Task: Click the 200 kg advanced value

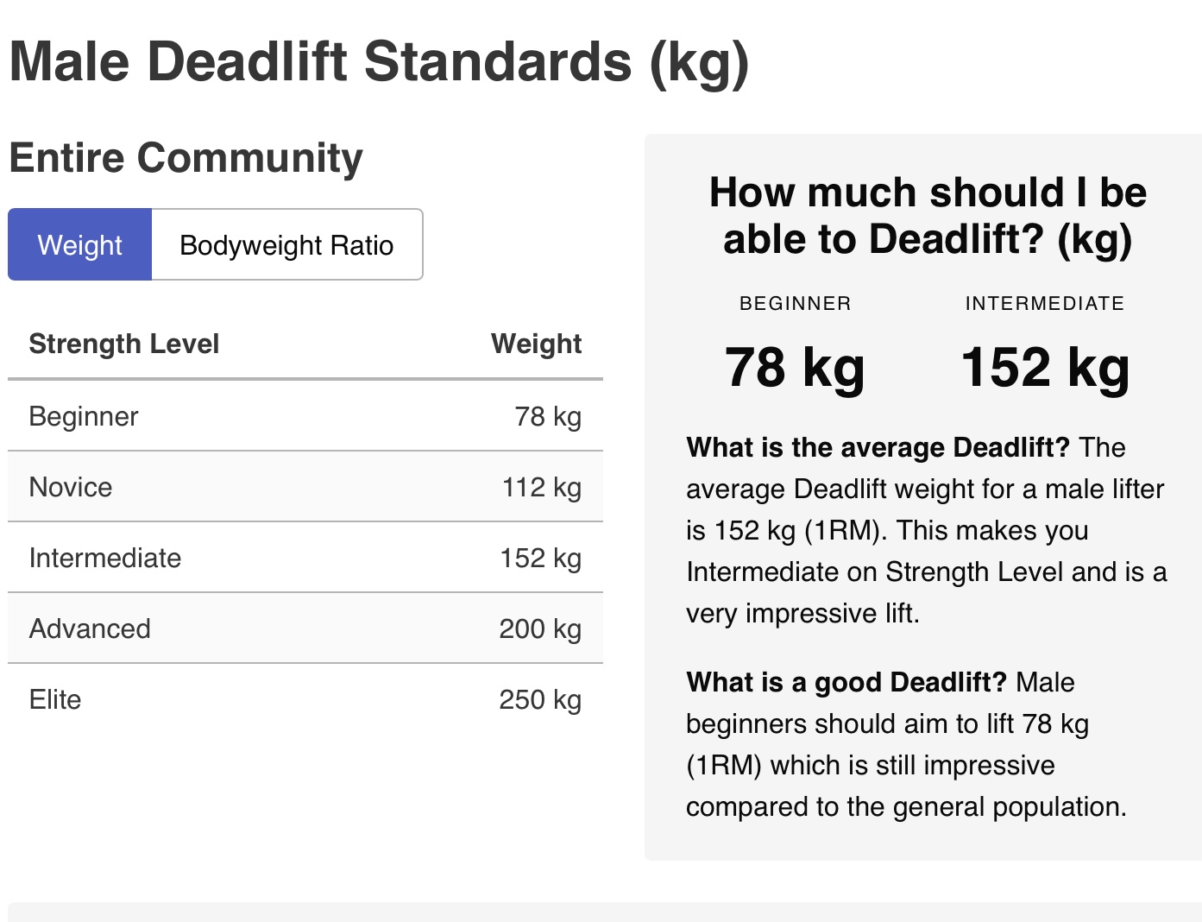Action: tap(540, 629)
